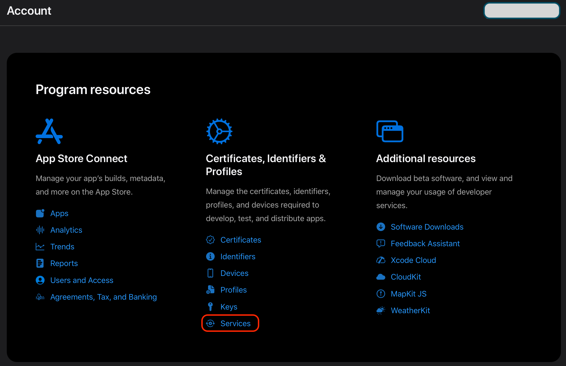This screenshot has height=366, width=566.
Task: Click the Services gear icon
Action: [x=210, y=323]
